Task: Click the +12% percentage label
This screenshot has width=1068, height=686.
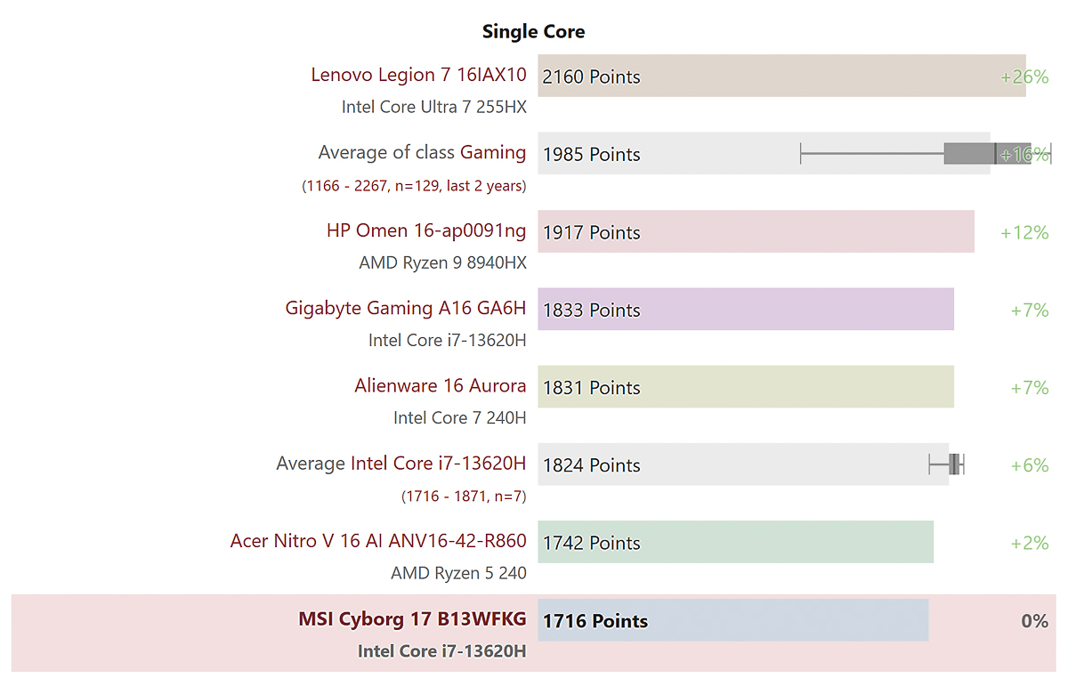Action: pyautogui.click(x=1024, y=232)
